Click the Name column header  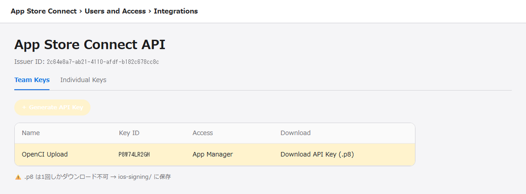(31, 133)
